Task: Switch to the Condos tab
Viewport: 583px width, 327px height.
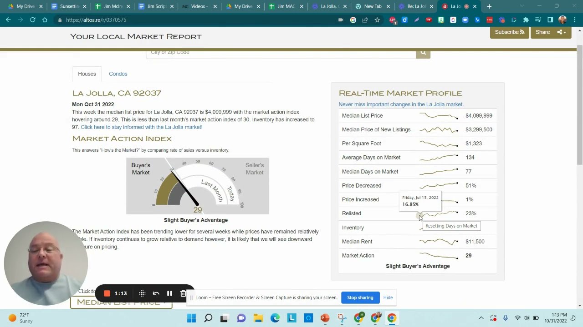Action: 118,74
